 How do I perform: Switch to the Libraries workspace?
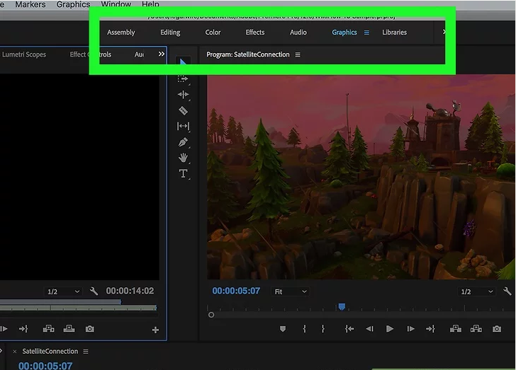coord(394,33)
